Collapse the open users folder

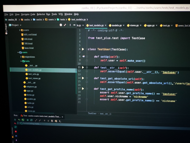pyautogui.click(x=18, y=52)
